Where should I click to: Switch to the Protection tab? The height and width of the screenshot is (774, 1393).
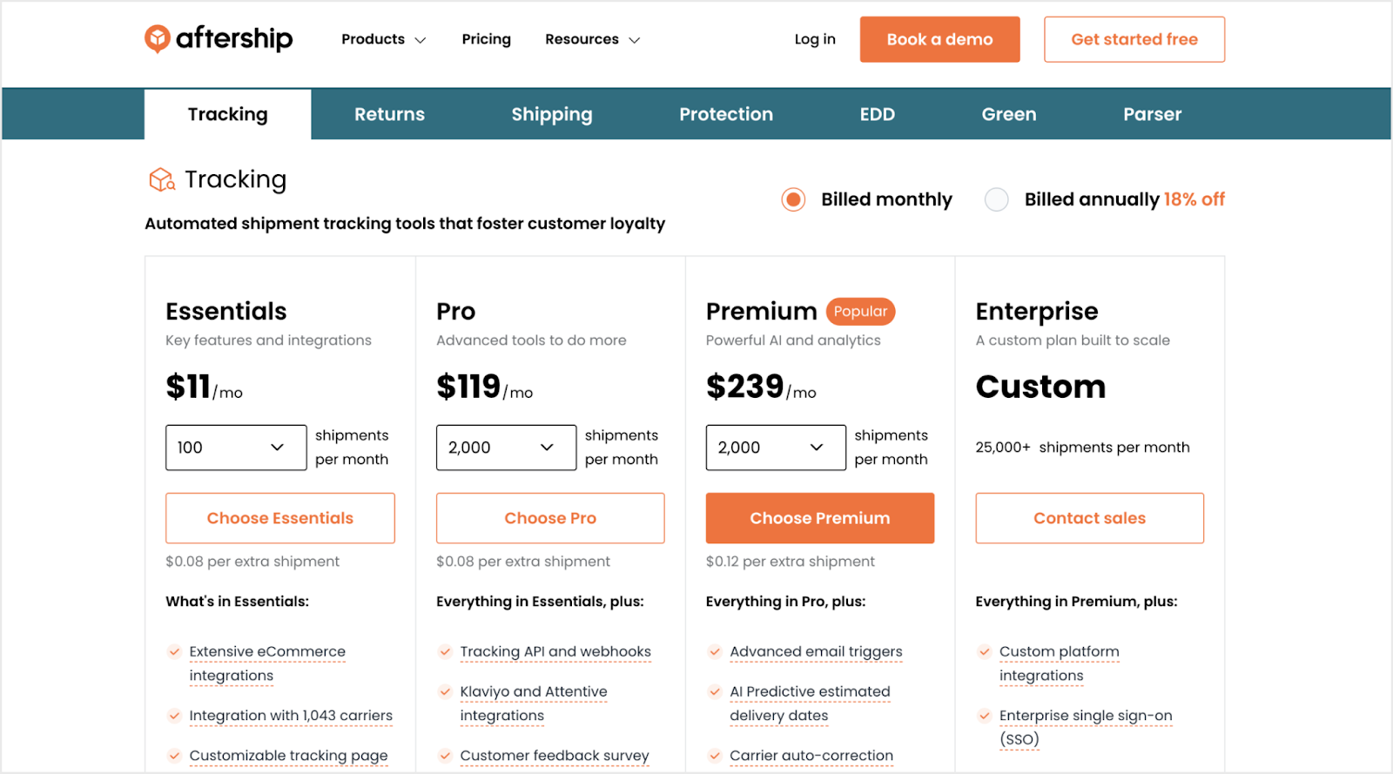point(726,114)
